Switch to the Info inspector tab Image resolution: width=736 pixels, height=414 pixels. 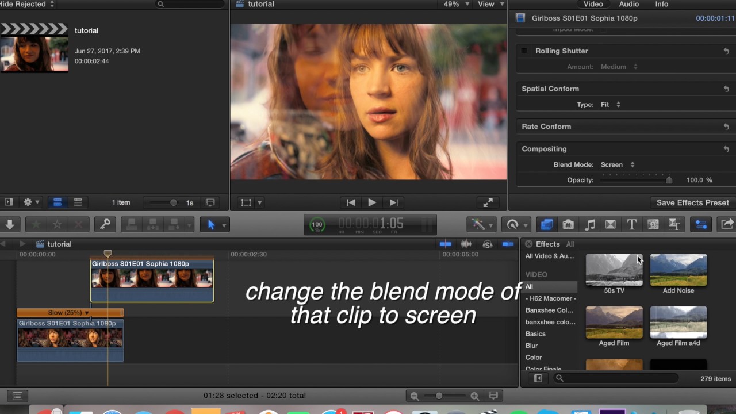(662, 4)
